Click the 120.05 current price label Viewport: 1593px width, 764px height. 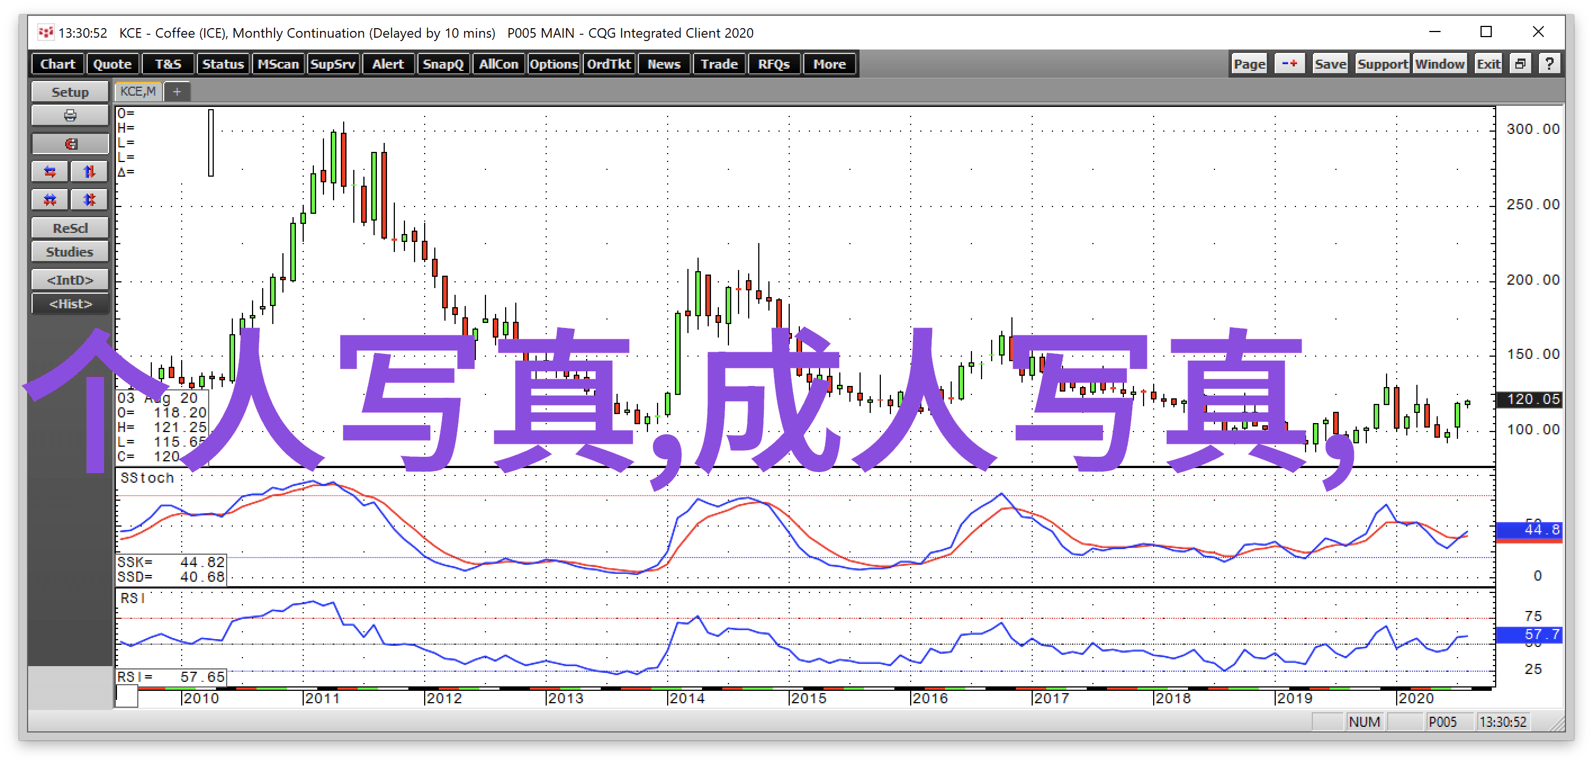(1529, 399)
